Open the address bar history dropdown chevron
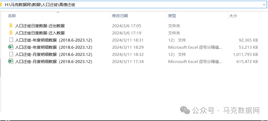Viewport: 268px width, 121px height. pyautogui.click(x=264, y=5)
